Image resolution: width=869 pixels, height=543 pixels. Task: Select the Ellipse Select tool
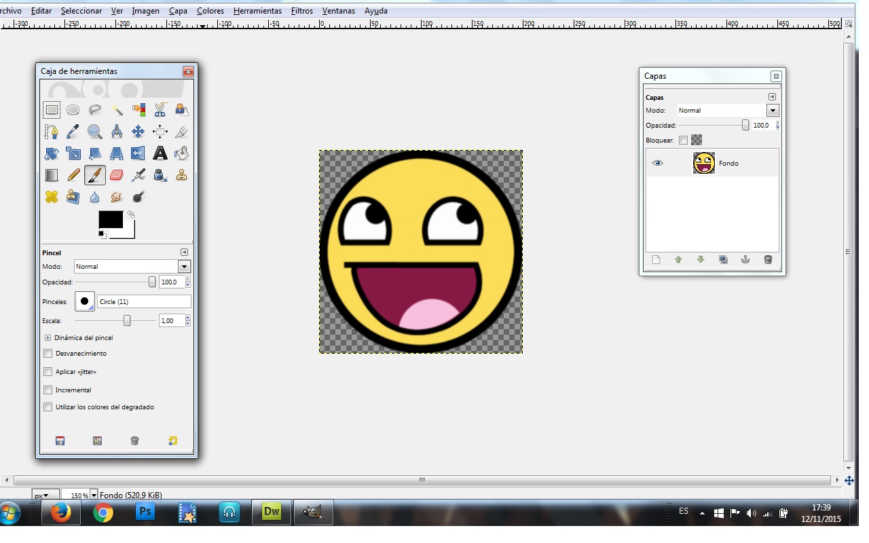tap(73, 110)
